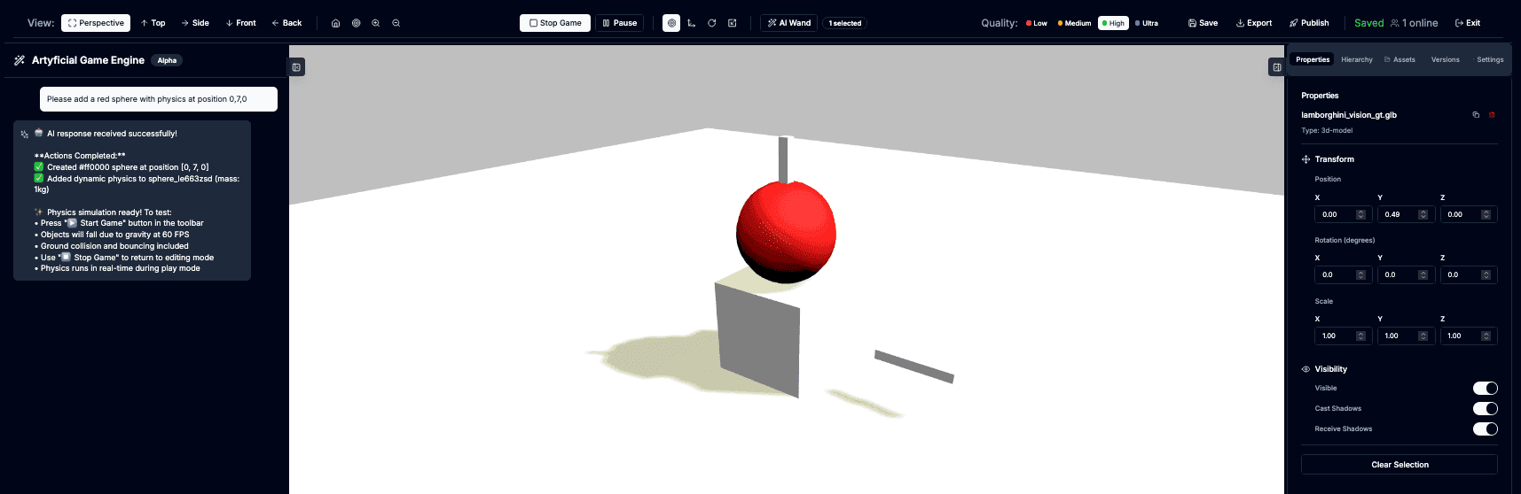Open the Assets tab
The width and height of the screenshot is (1521, 494).
(x=1400, y=59)
